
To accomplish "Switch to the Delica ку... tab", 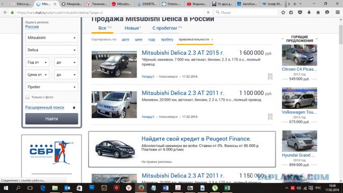I will pos(21,4).
